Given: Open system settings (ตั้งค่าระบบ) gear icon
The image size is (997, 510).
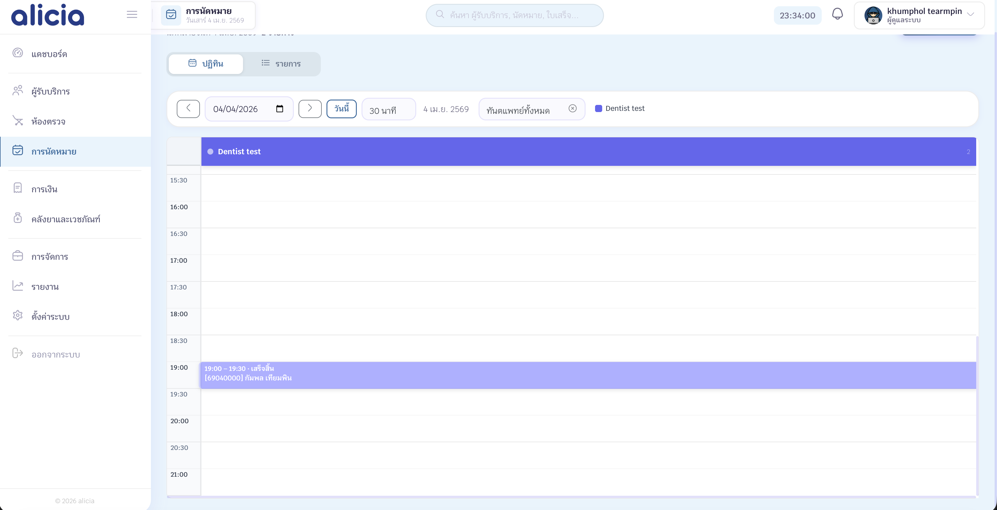Looking at the screenshot, I should (x=18, y=316).
